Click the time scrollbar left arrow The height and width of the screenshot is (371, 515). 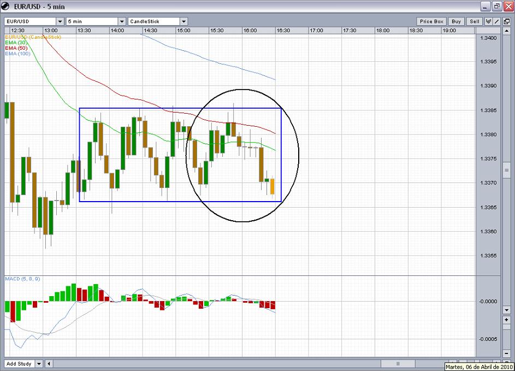[x=49, y=363]
